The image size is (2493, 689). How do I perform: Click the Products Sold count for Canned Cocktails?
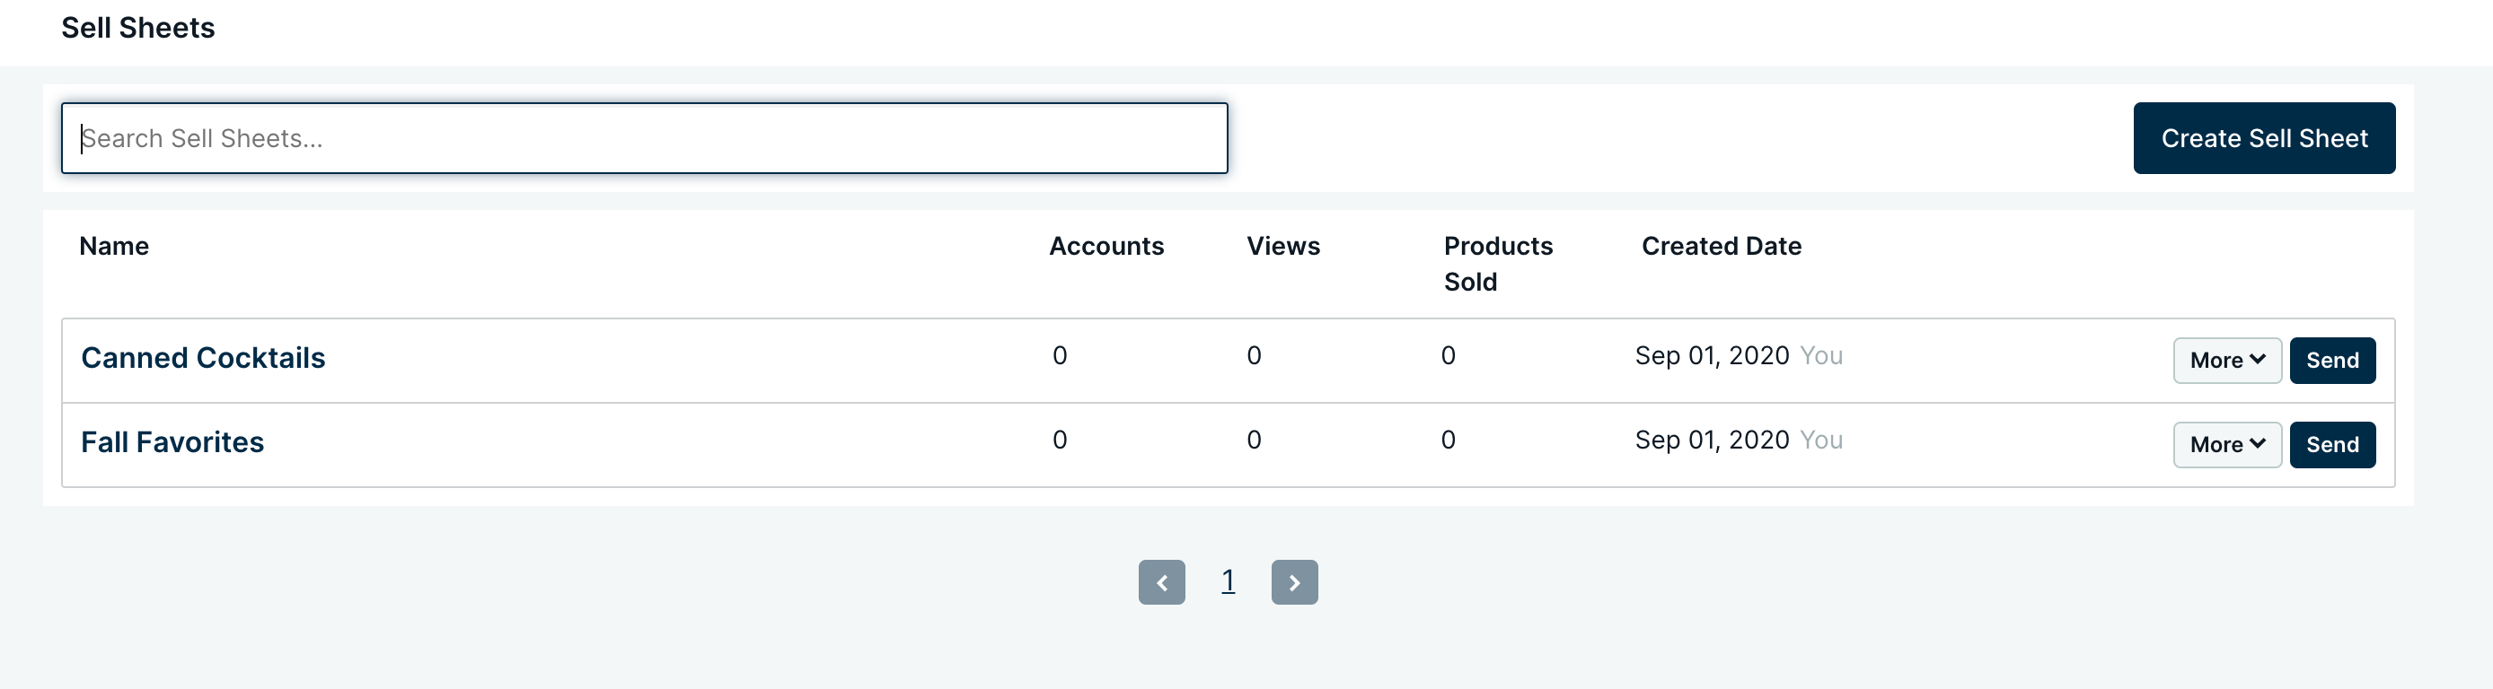[1448, 355]
